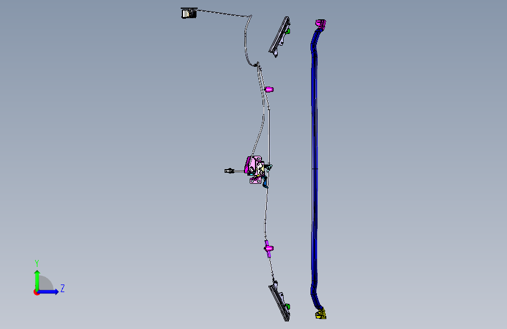Select the small connector left of the latch
507x329 pixels.
tap(230, 171)
